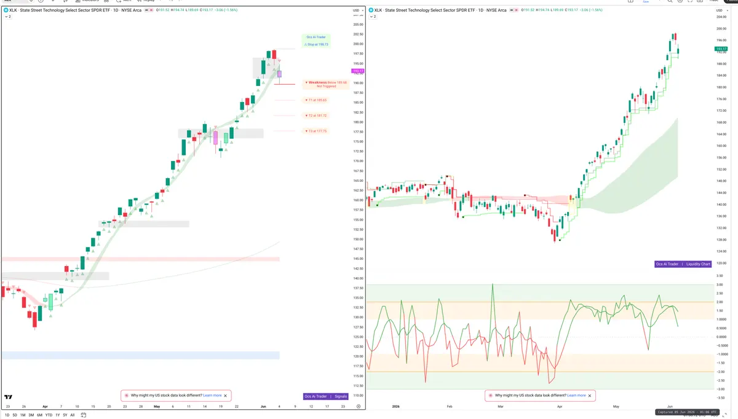Click the TradingView logo on left chart

point(9,397)
